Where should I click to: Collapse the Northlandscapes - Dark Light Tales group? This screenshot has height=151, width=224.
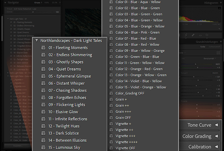tap(37, 40)
